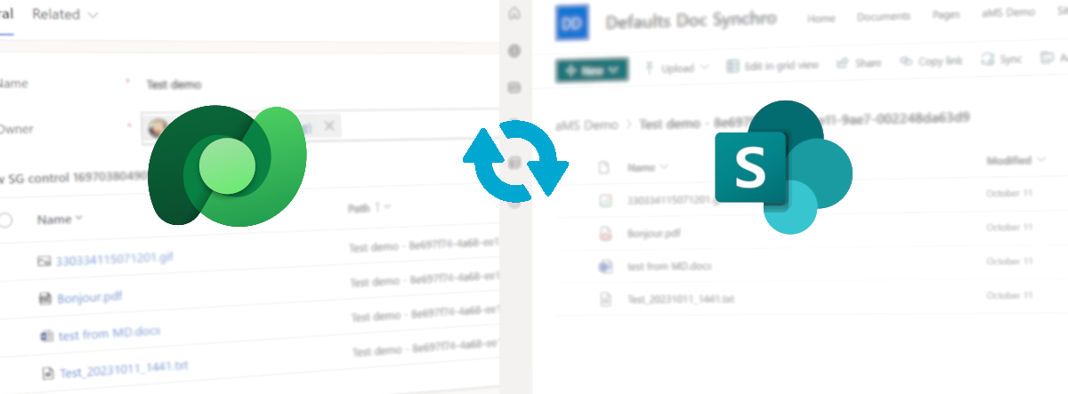The height and width of the screenshot is (394, 1068).
Task: Open the test from MD.docx link in the subgrid
Action: tap(109, 334)
